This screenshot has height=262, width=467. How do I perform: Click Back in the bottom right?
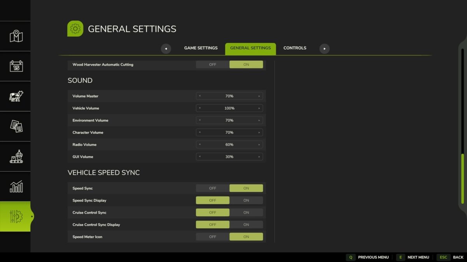[458, 257]
